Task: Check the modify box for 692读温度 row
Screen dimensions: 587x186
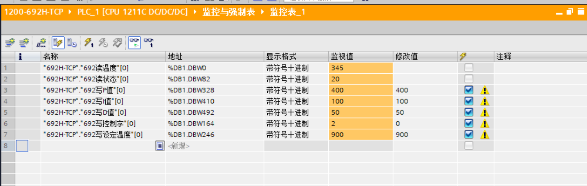Action: (x=468, y=68)
